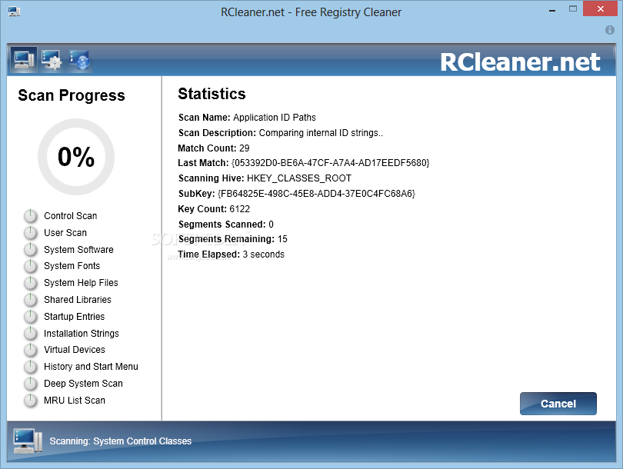This screenshot has height=469, width=623.
Task: Click the info icon below window controls
Action: pyautogui.click(x=609, y=30)
